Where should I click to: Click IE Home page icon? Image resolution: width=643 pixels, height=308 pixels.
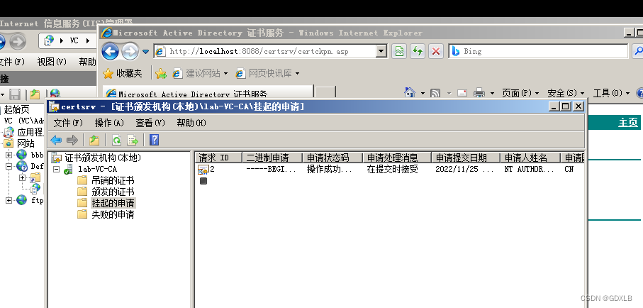pyautogui.click(x=410, y=93)
